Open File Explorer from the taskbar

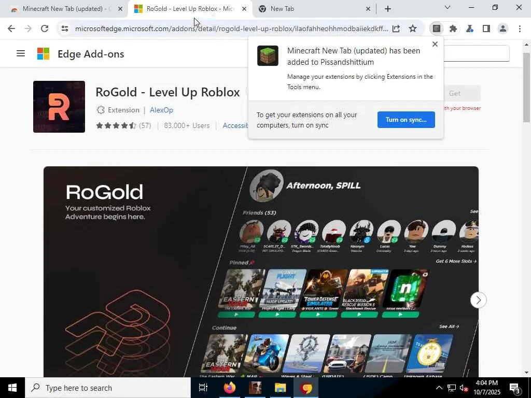coord(281,388)
